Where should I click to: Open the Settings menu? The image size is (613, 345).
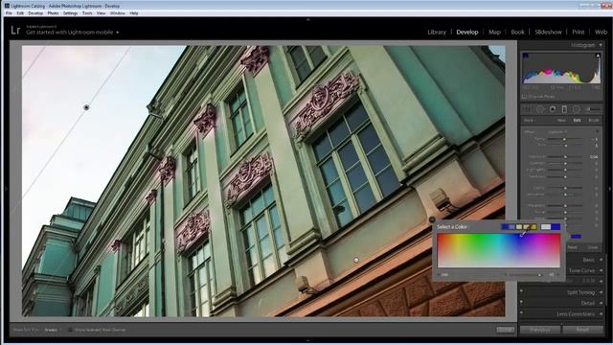pos(70,12)
